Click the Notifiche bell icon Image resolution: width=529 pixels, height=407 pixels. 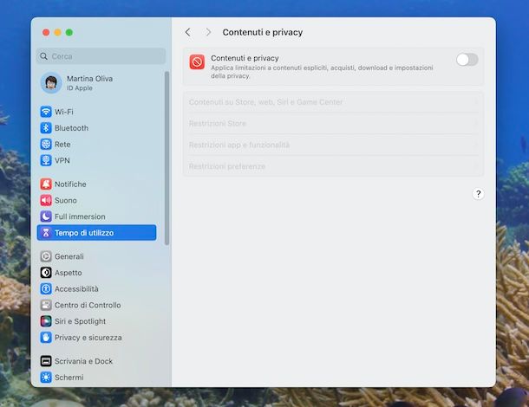[46, 184]
